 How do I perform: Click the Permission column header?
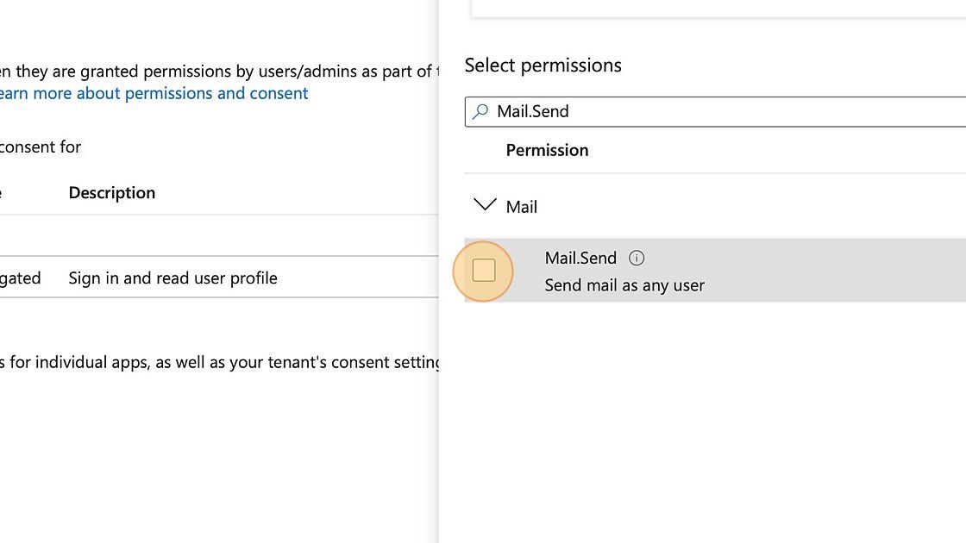point(547,150)
